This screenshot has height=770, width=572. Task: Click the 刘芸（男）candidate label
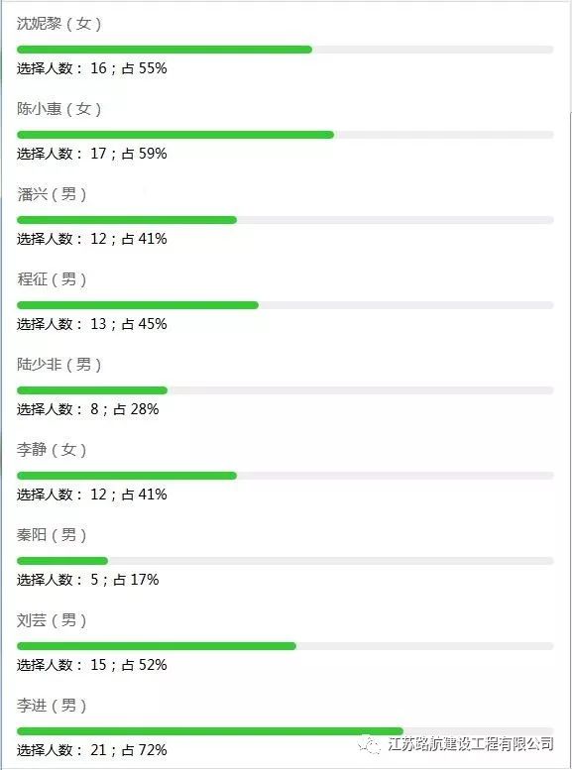tap(53, 620)
